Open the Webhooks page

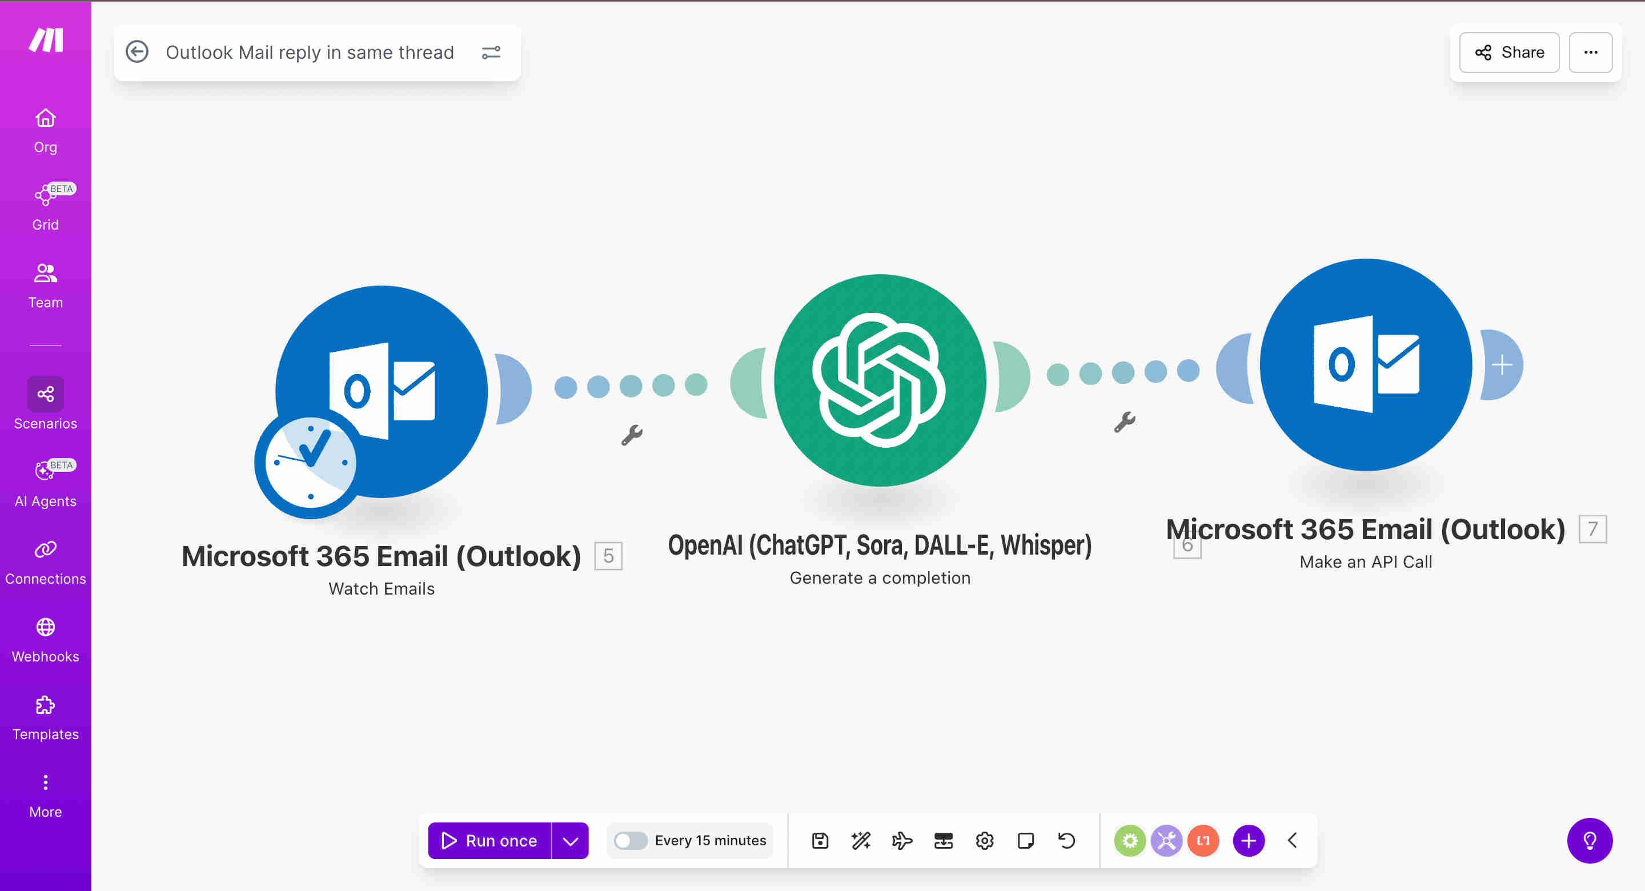tap(45, 640)
